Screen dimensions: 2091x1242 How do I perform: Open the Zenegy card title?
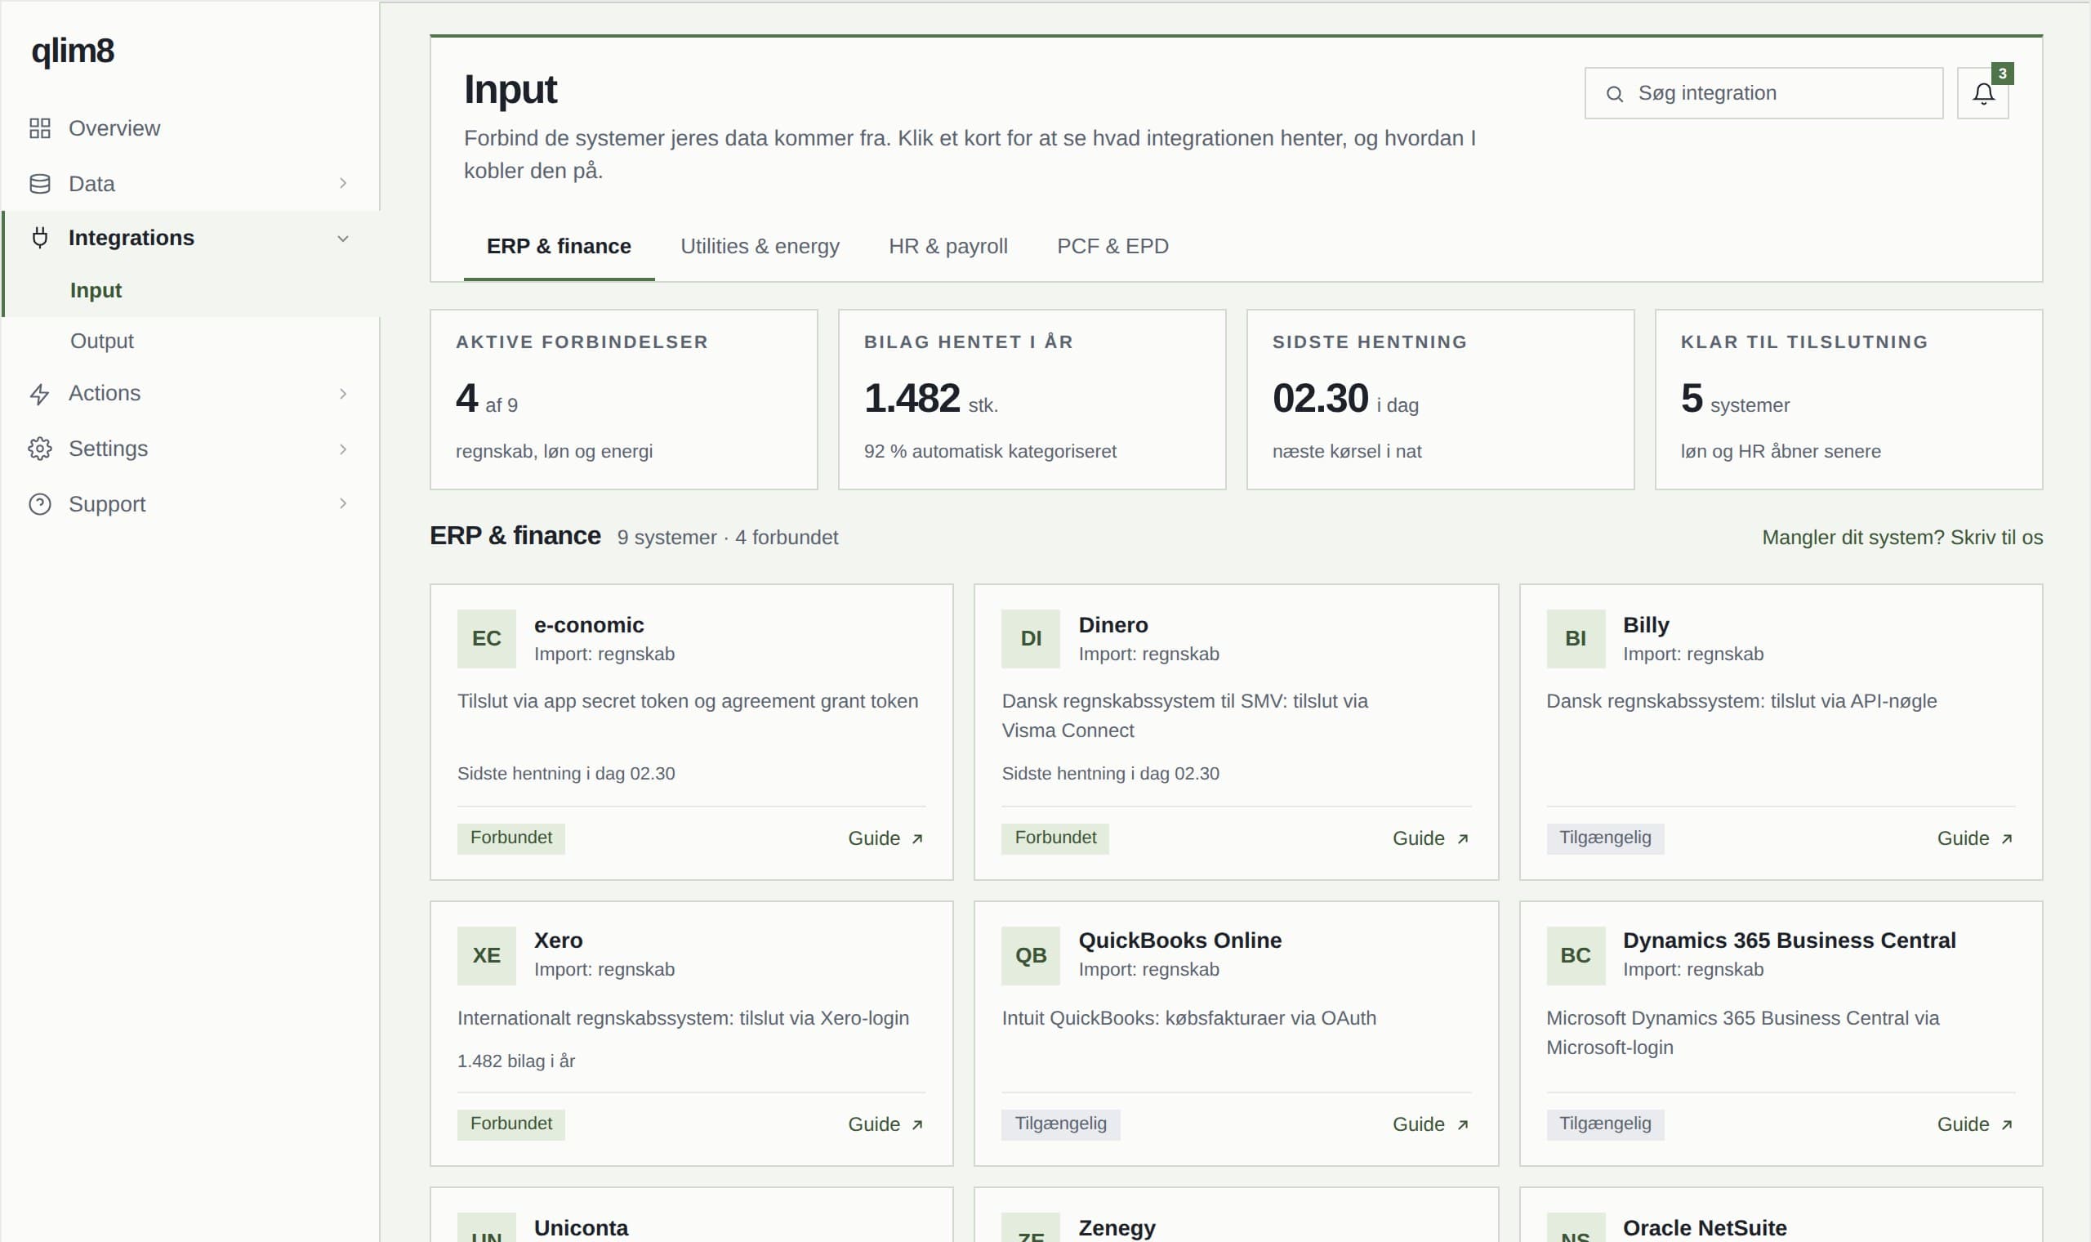(x=1117, y=1228)
